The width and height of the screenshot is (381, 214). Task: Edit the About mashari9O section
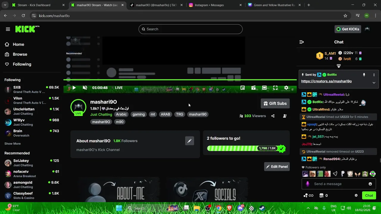(189, 141)
